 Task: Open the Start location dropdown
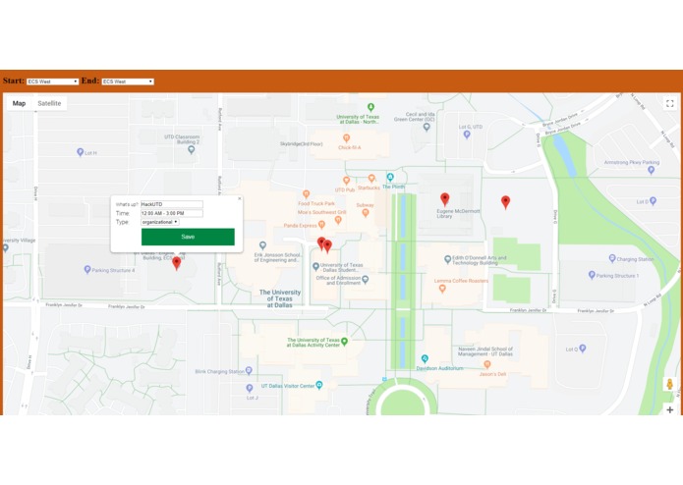52,81
